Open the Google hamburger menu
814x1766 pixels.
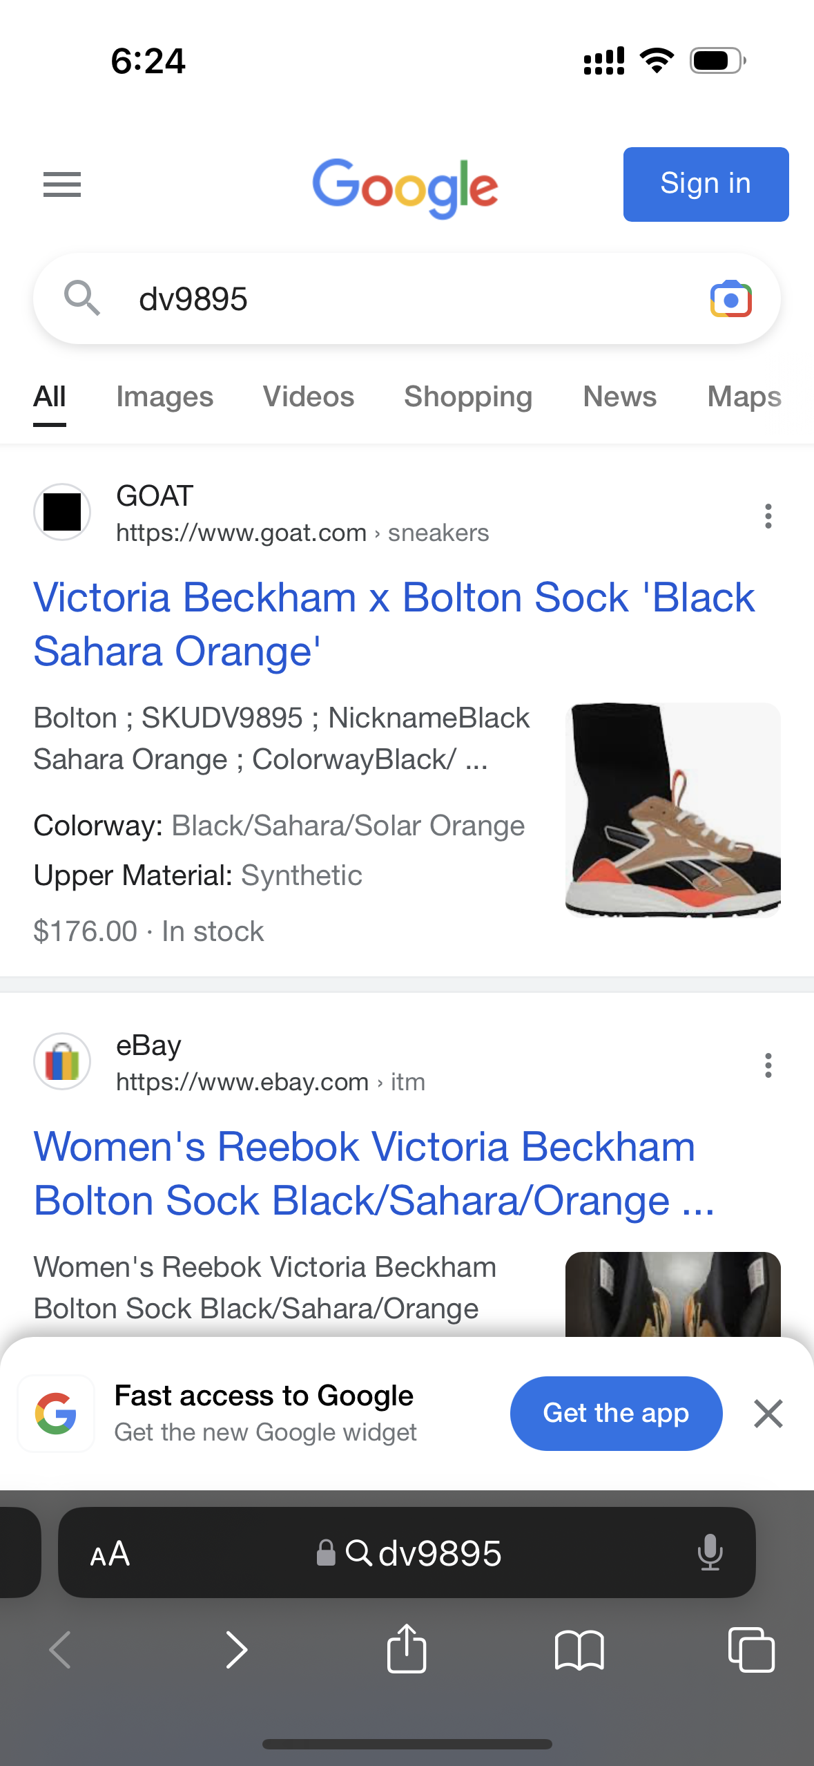pos(62,184)
